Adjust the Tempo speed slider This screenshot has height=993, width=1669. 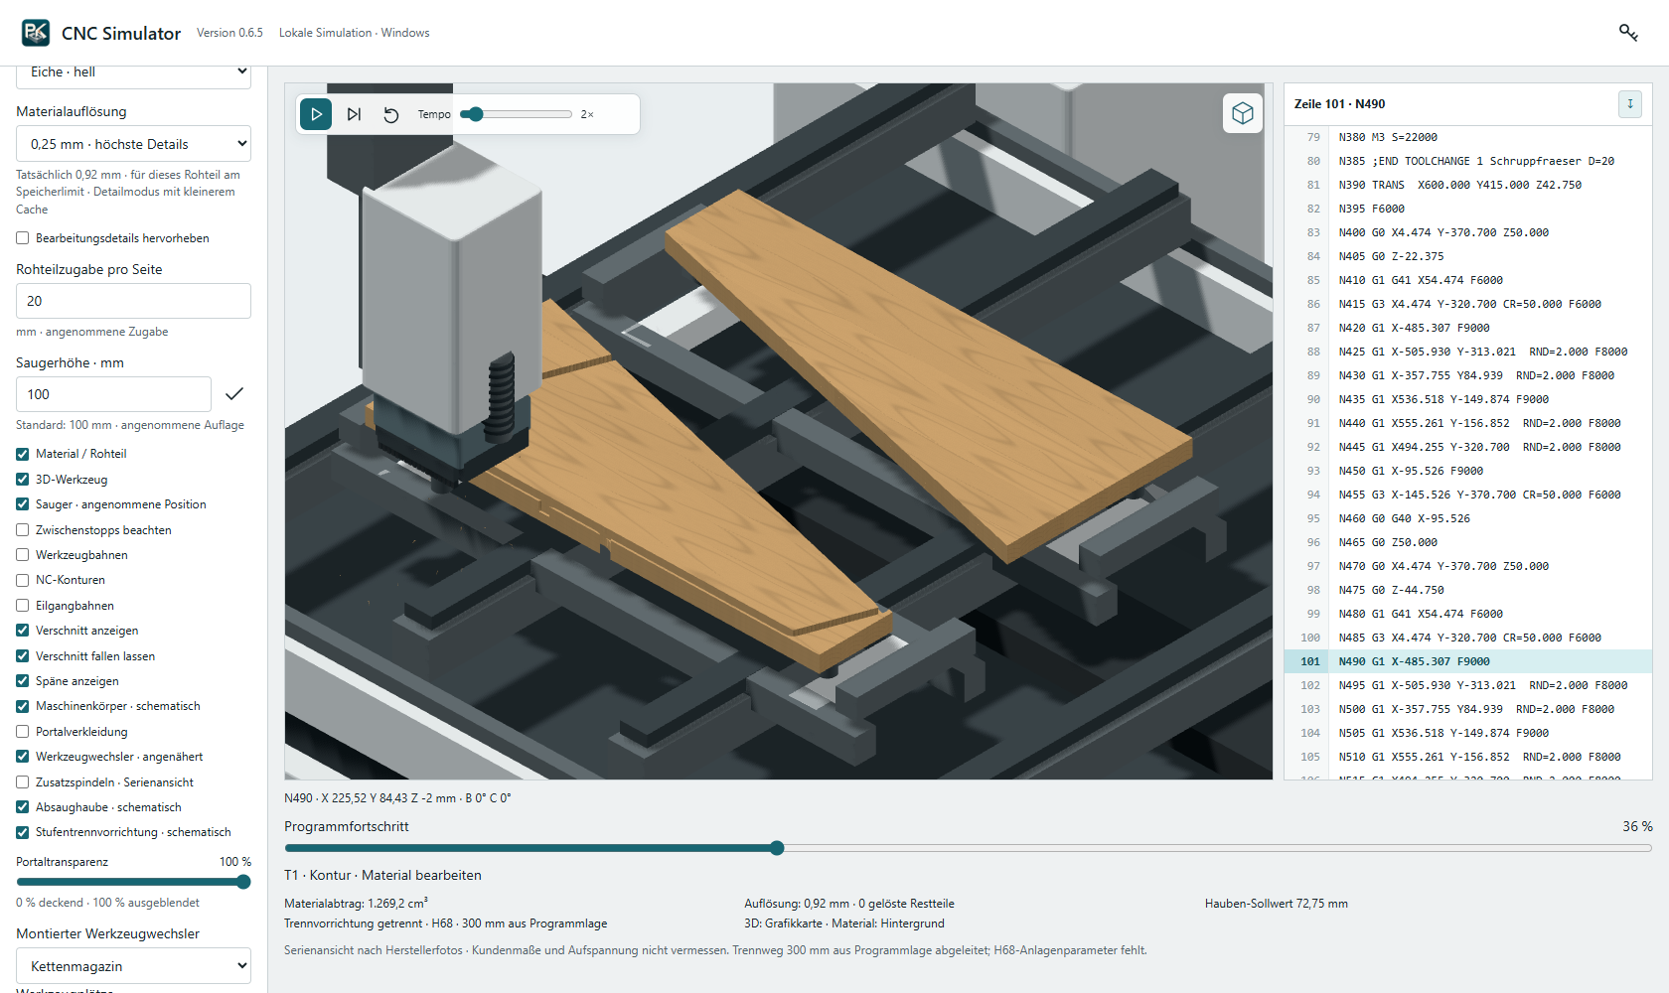click(x=516, y=114)
